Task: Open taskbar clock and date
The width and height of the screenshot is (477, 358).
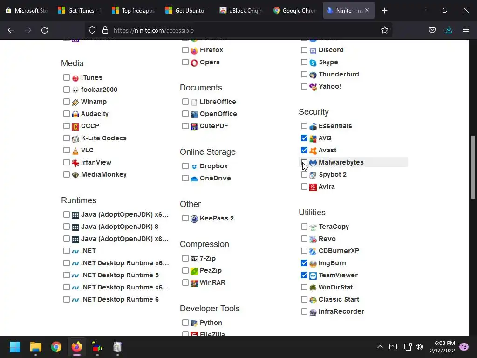Action: point(443,347)
